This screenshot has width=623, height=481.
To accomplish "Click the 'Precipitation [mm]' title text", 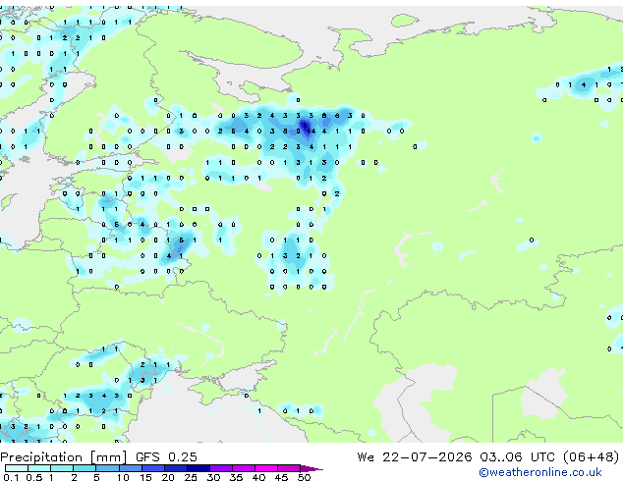I will (x=64, y=457).
